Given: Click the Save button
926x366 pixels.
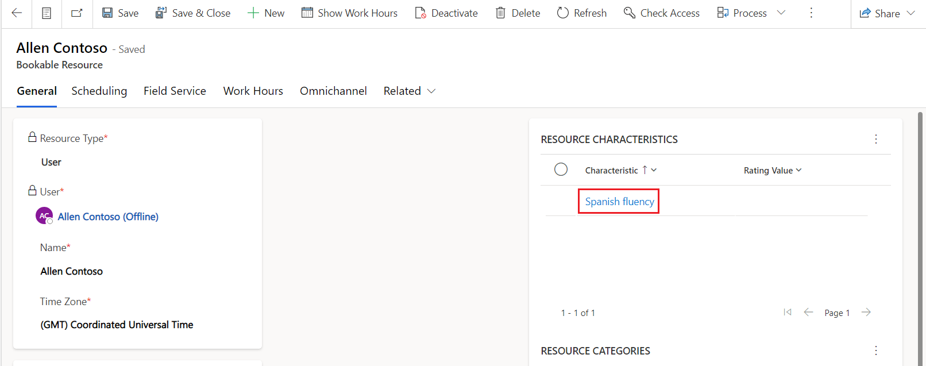Looking at the screenshot, I should 120,13.
